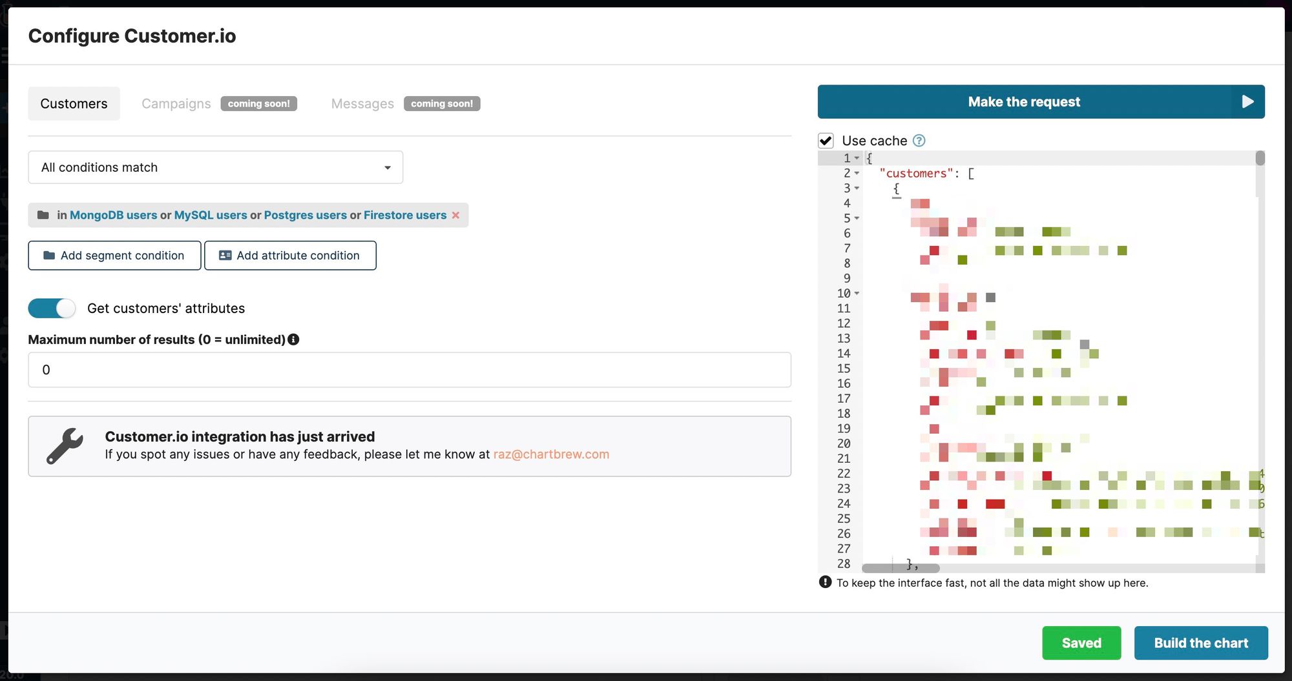Screen dimensions: 1292x681
Task: Disable the Get customers' attributes toggle
Action: coord(52,308)
